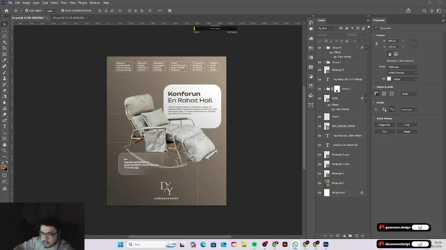446x250 pixels.
Task: Click the canvas height H field
Action: click(393, 47)
